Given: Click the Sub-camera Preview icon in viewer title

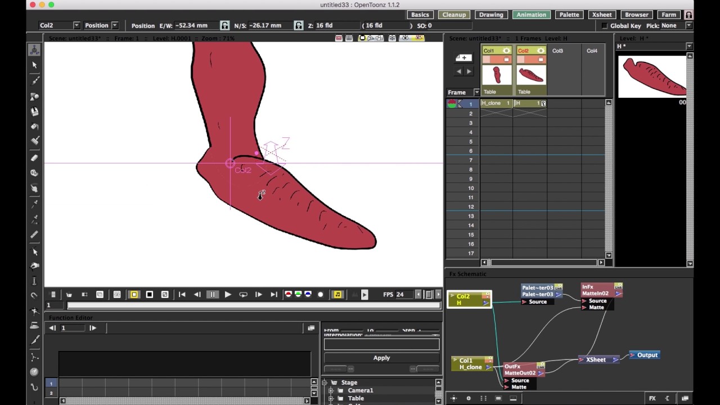Looking at the screenshot, I should (x=418, y=38).
